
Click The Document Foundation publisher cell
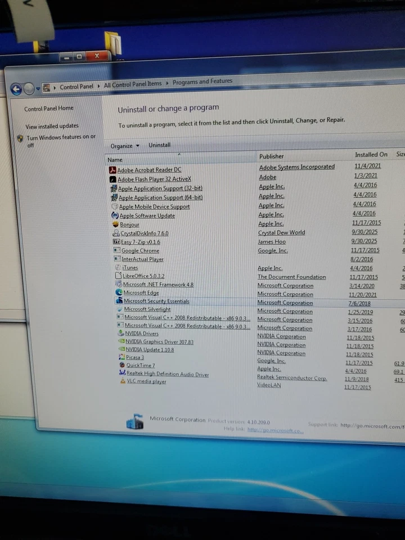(x=292, y=277)
